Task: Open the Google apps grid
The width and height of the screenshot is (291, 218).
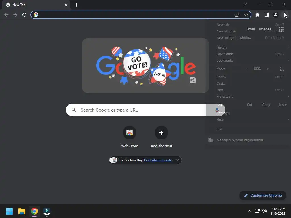Action: 281,29
